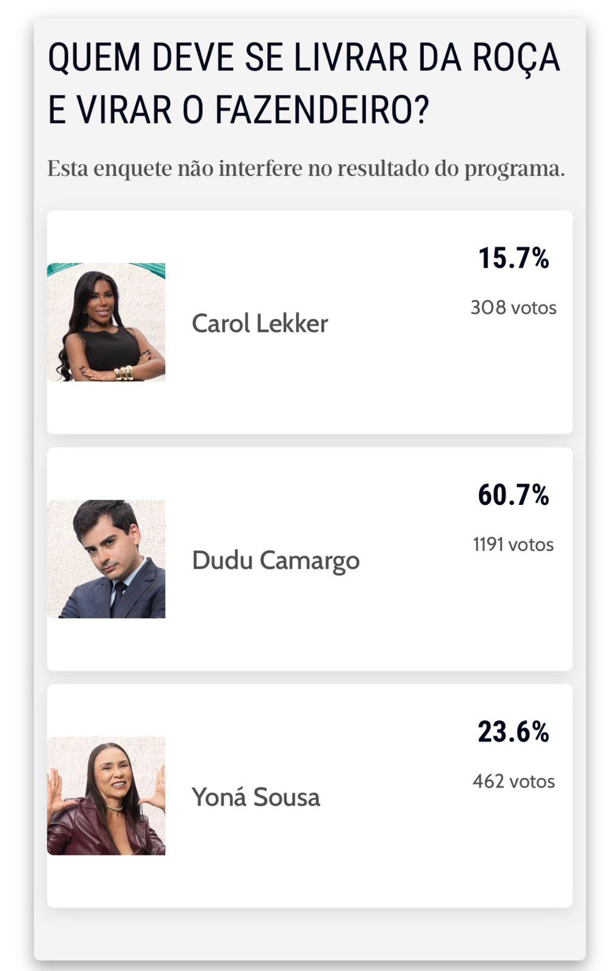Viewport: 616px width, 971px height.
Task: Click Dudu Camargo's profile photo
Action: tap(107, 560)
